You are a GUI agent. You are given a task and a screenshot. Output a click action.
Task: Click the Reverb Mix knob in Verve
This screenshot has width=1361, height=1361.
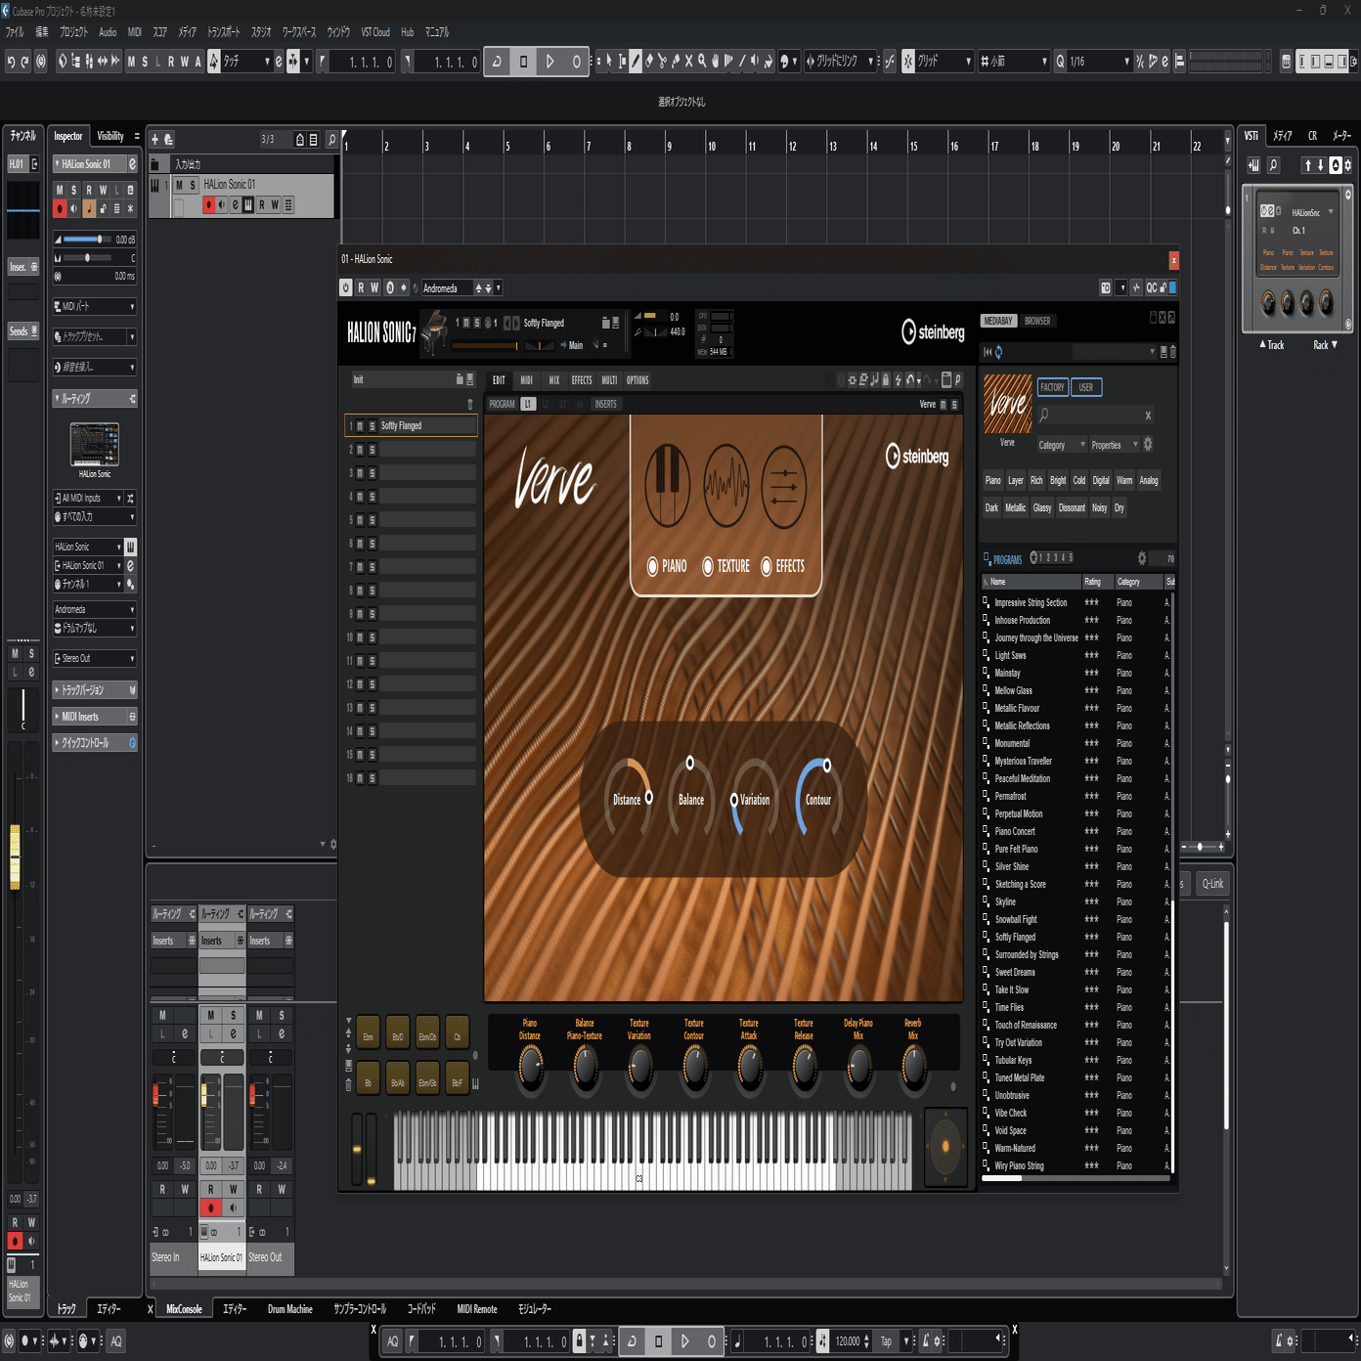913,1066
